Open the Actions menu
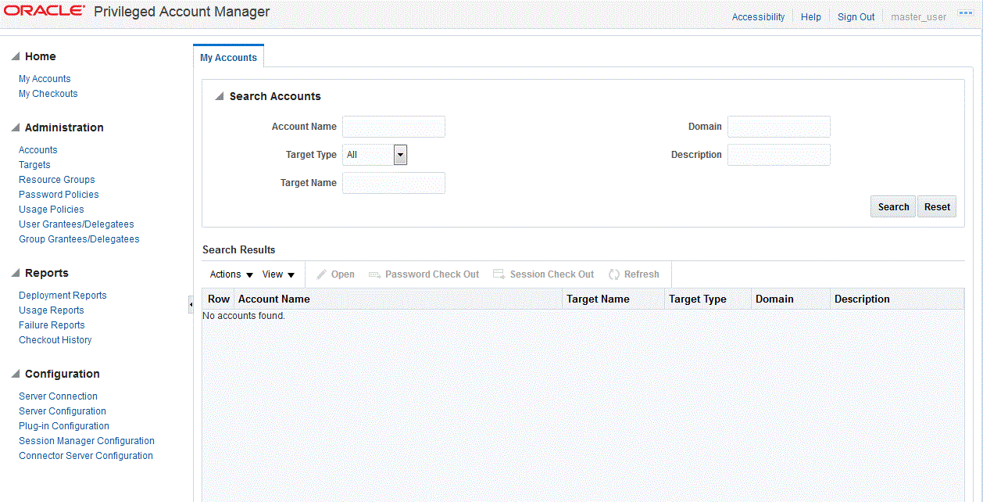The image size is (983, 502). point(231,274)
